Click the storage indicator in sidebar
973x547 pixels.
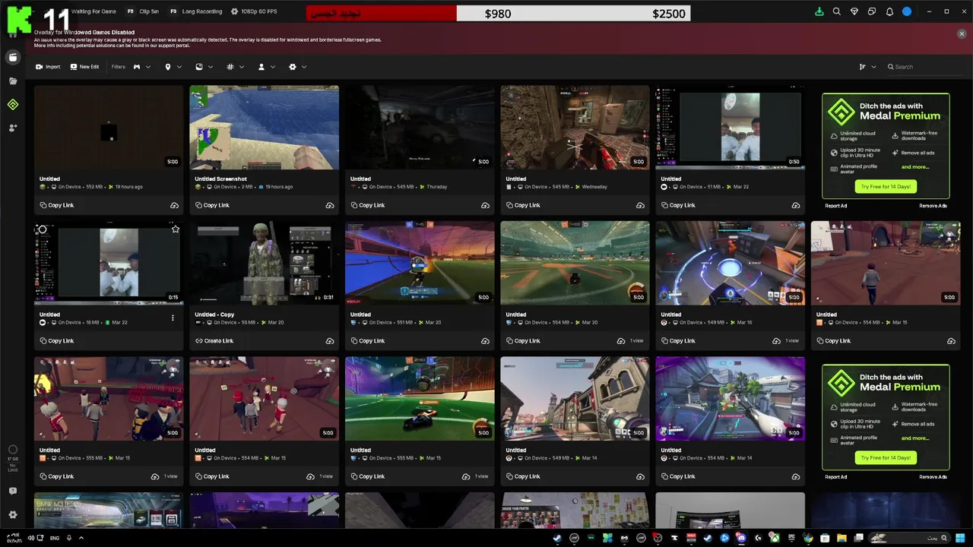point(13,459)
